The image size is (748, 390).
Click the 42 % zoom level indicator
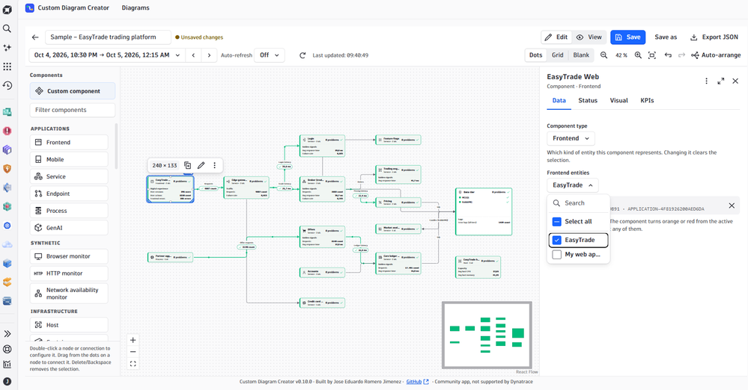click(621, 55)
